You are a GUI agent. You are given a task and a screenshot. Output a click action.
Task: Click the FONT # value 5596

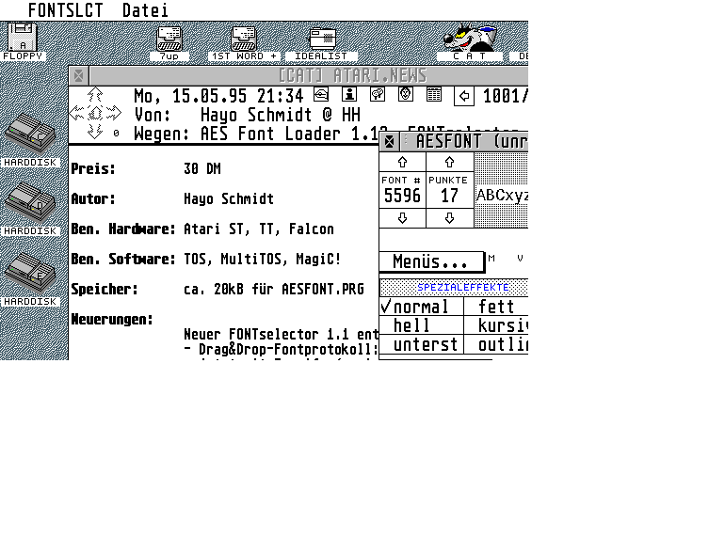[402, 196]
